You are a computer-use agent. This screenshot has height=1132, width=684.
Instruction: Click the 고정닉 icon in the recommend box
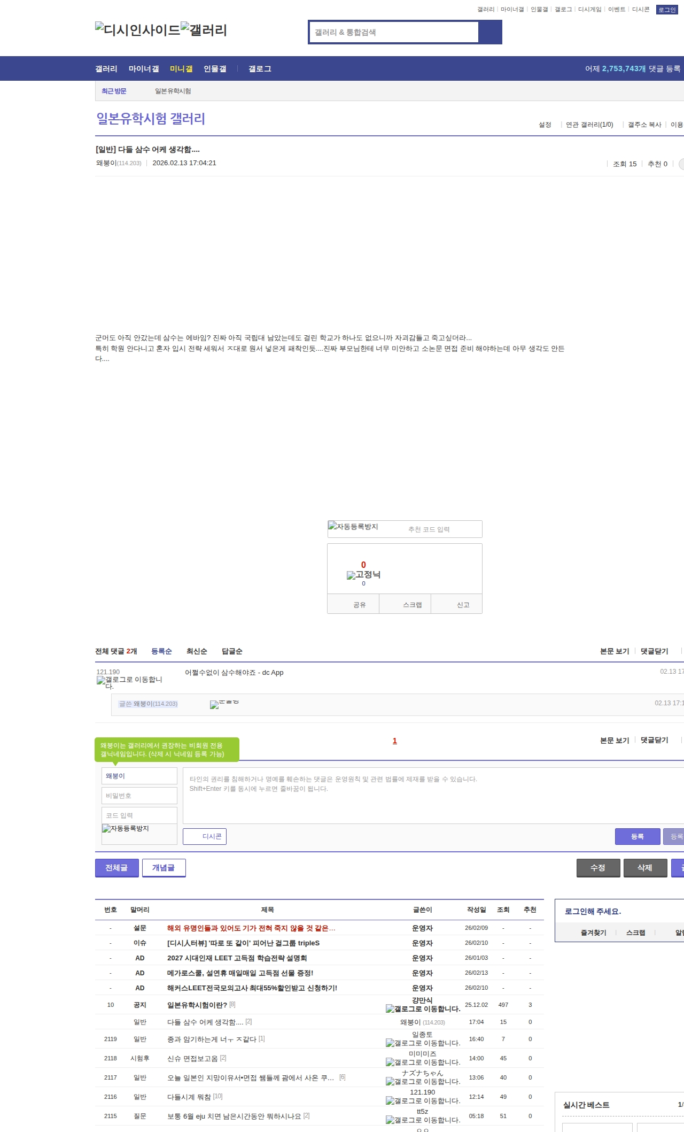point(363,575)
